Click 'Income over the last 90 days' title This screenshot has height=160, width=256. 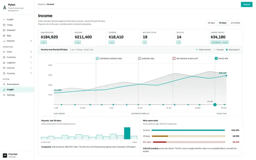coord(54,49)
